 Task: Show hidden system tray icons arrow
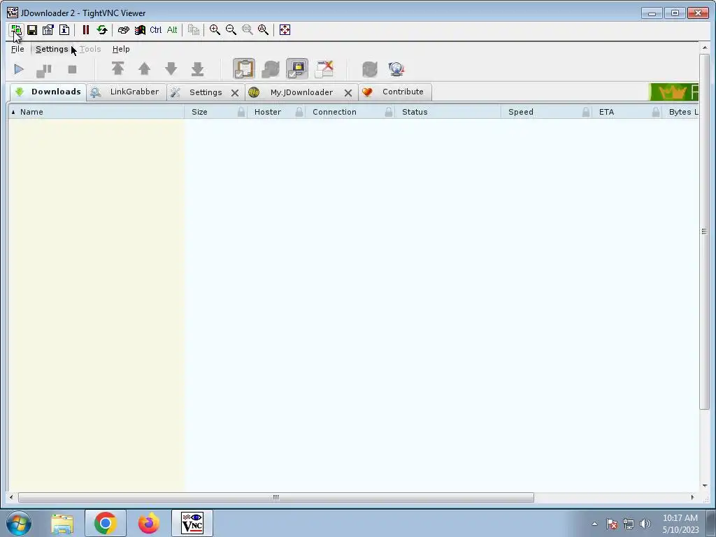click(594, 524)
